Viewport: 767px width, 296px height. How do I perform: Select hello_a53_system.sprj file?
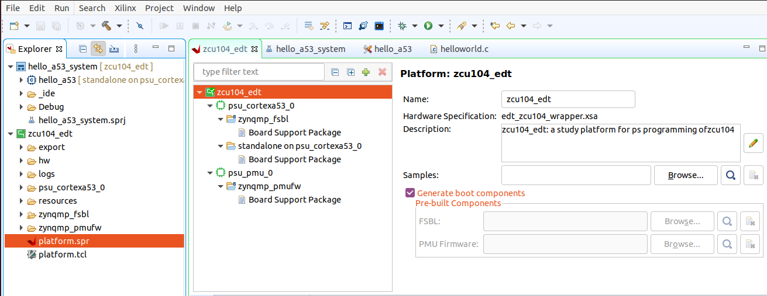pyautogui.click(x=82, y=120)
